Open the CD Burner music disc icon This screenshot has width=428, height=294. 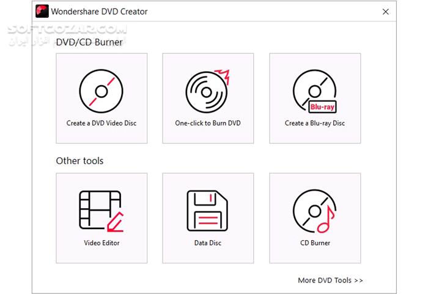pyautogui.click(x=314, y=211)
